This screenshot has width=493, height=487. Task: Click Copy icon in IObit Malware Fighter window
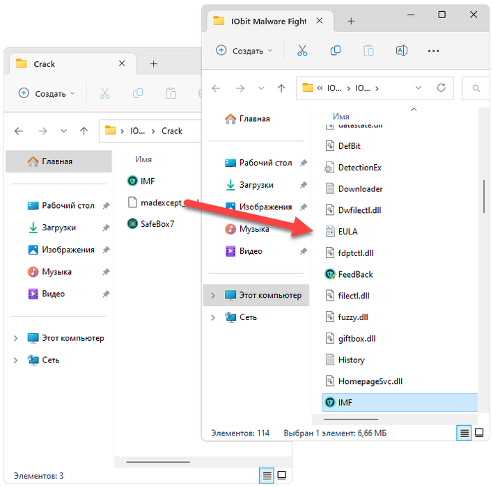tap(336, 51)
